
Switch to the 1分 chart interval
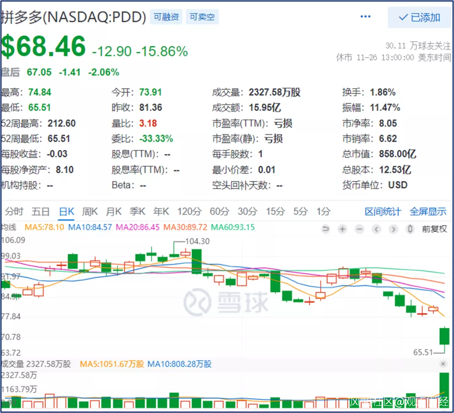pos(323,212)
